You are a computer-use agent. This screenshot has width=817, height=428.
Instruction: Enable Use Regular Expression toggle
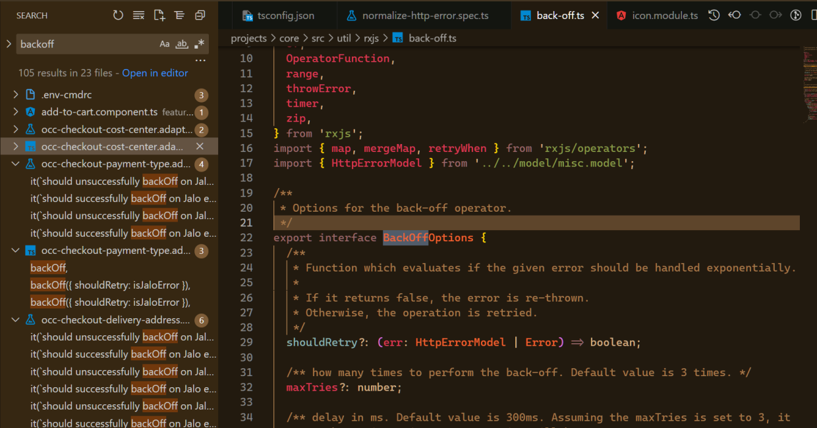pyautogui.click(x=200, y=44)
